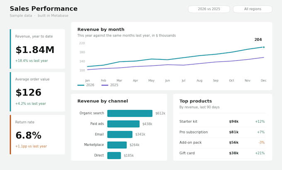Click the -3% change value
This screenshot has width=282, height=170.
tap(262, 143)
